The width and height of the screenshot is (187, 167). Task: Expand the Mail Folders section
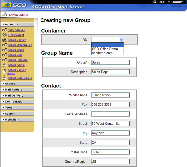coord(14,90)
